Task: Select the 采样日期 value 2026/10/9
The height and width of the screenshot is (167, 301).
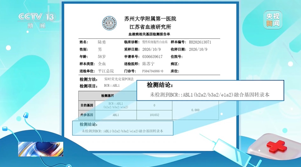Action: 151,49
